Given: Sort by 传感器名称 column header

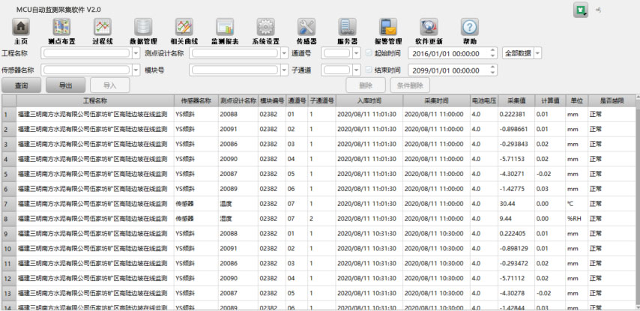Looking at the screenshot, I should [196, 100].
